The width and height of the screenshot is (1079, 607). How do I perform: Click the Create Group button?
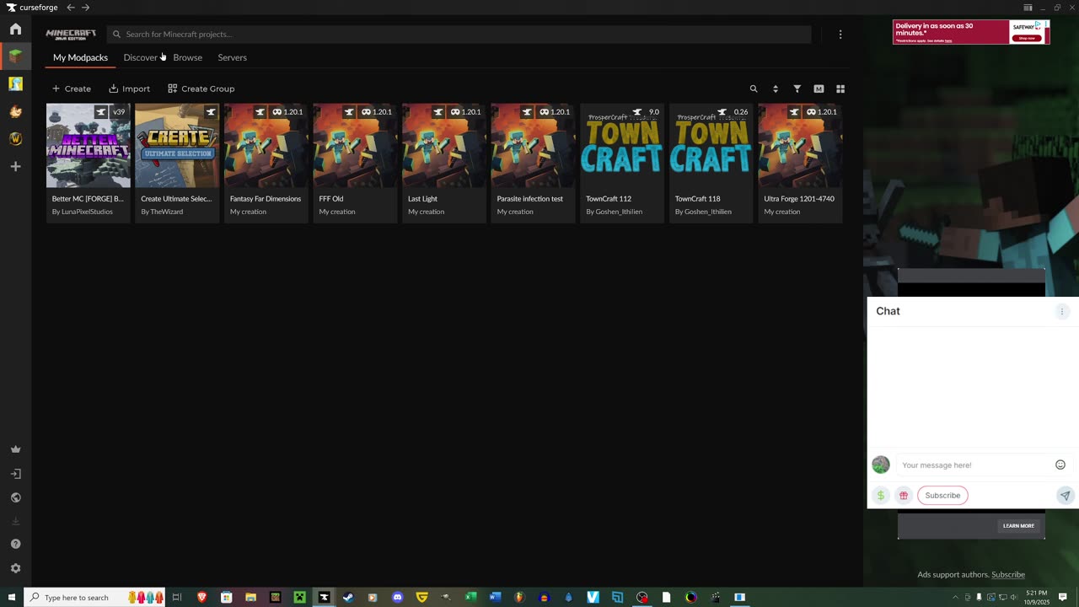pos(201,89)
